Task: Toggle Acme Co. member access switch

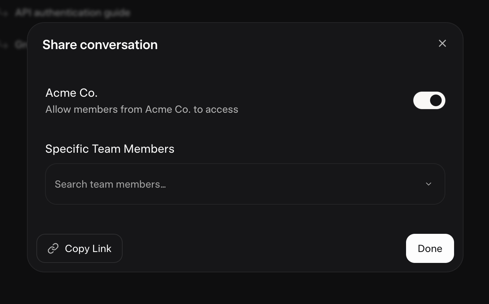Action: 429,100
